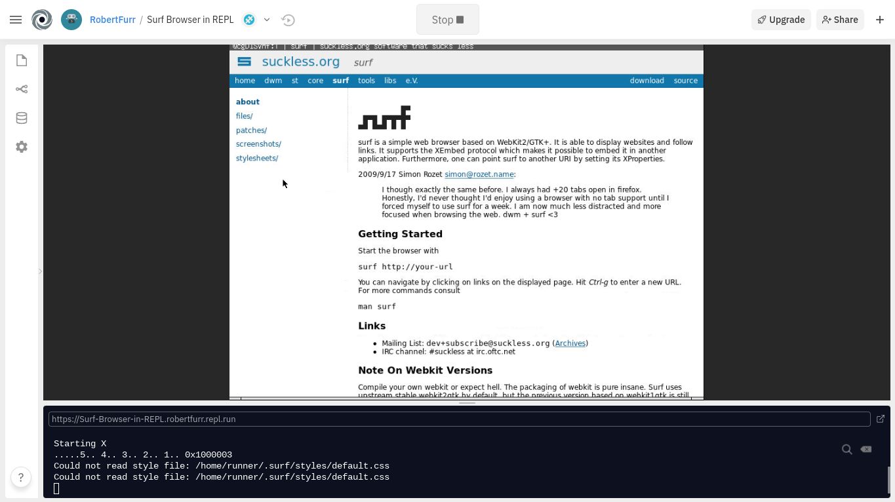Open the stylesheets/ sidebar link
Viewport: 895px width, 502px height.
[x=257, y=159]
